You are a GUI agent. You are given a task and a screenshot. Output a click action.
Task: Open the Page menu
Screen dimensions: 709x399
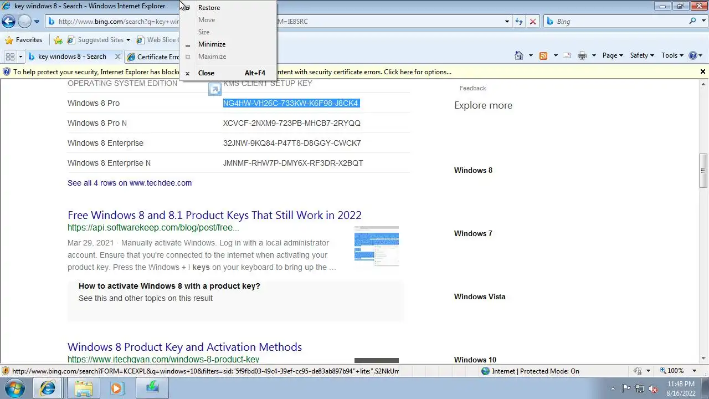point(613,55)
